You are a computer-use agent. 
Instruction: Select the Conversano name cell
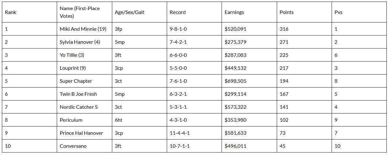[x=73, y=146]
